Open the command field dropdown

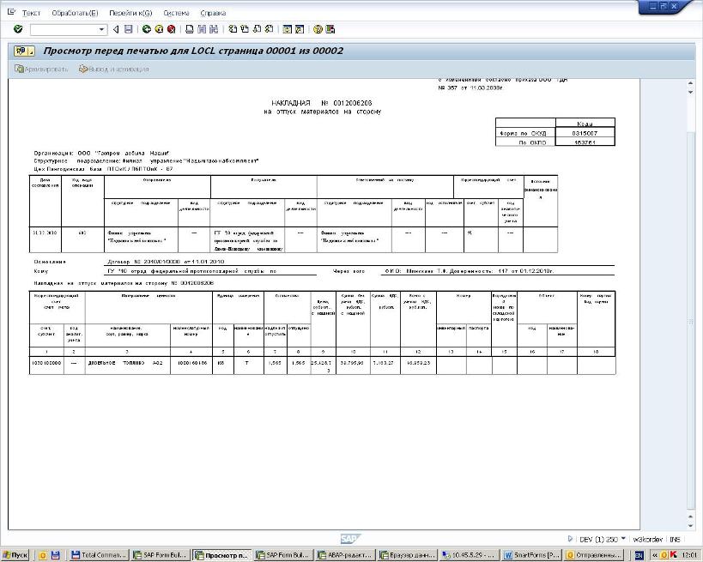[102, 29]
